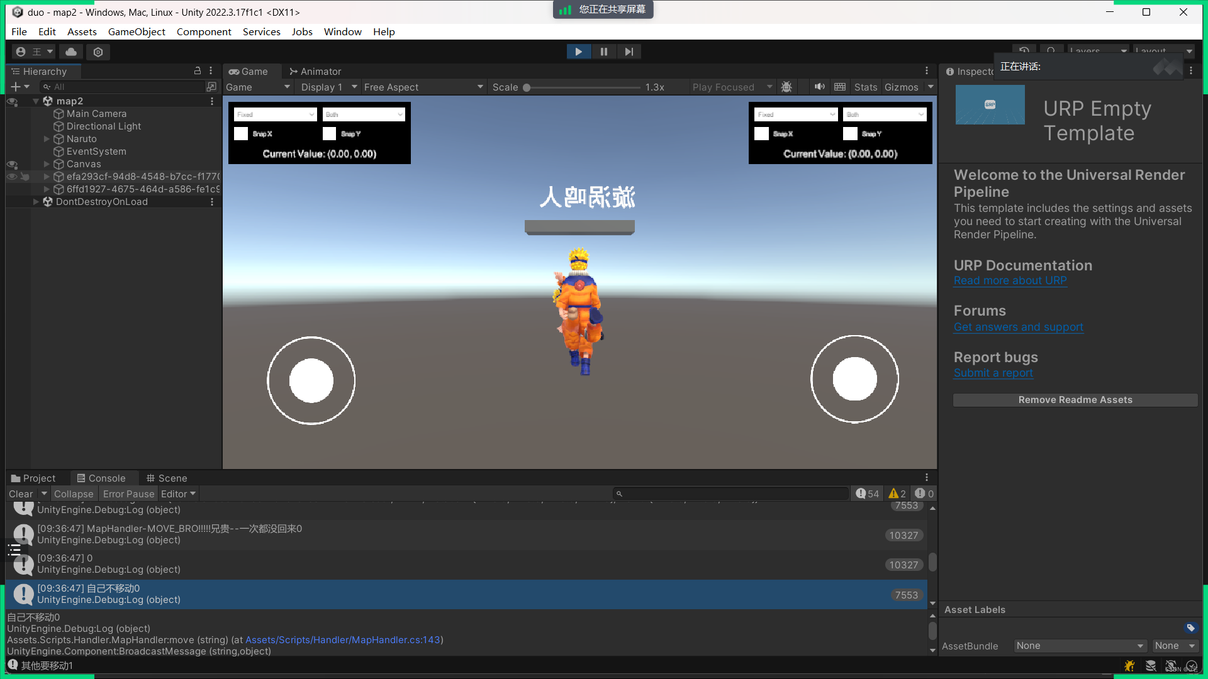Click the Pause button in toolbar
The width and height of the screenshot is (1208, 679).
[x=604, y=52]
